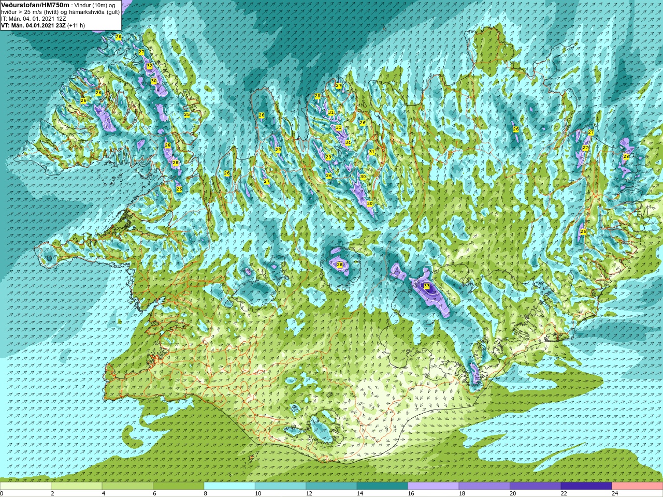The image size is (663, 497).
Task: Click the 22–24 m/s dark indigo legend swatch
Action: [586, 486]
